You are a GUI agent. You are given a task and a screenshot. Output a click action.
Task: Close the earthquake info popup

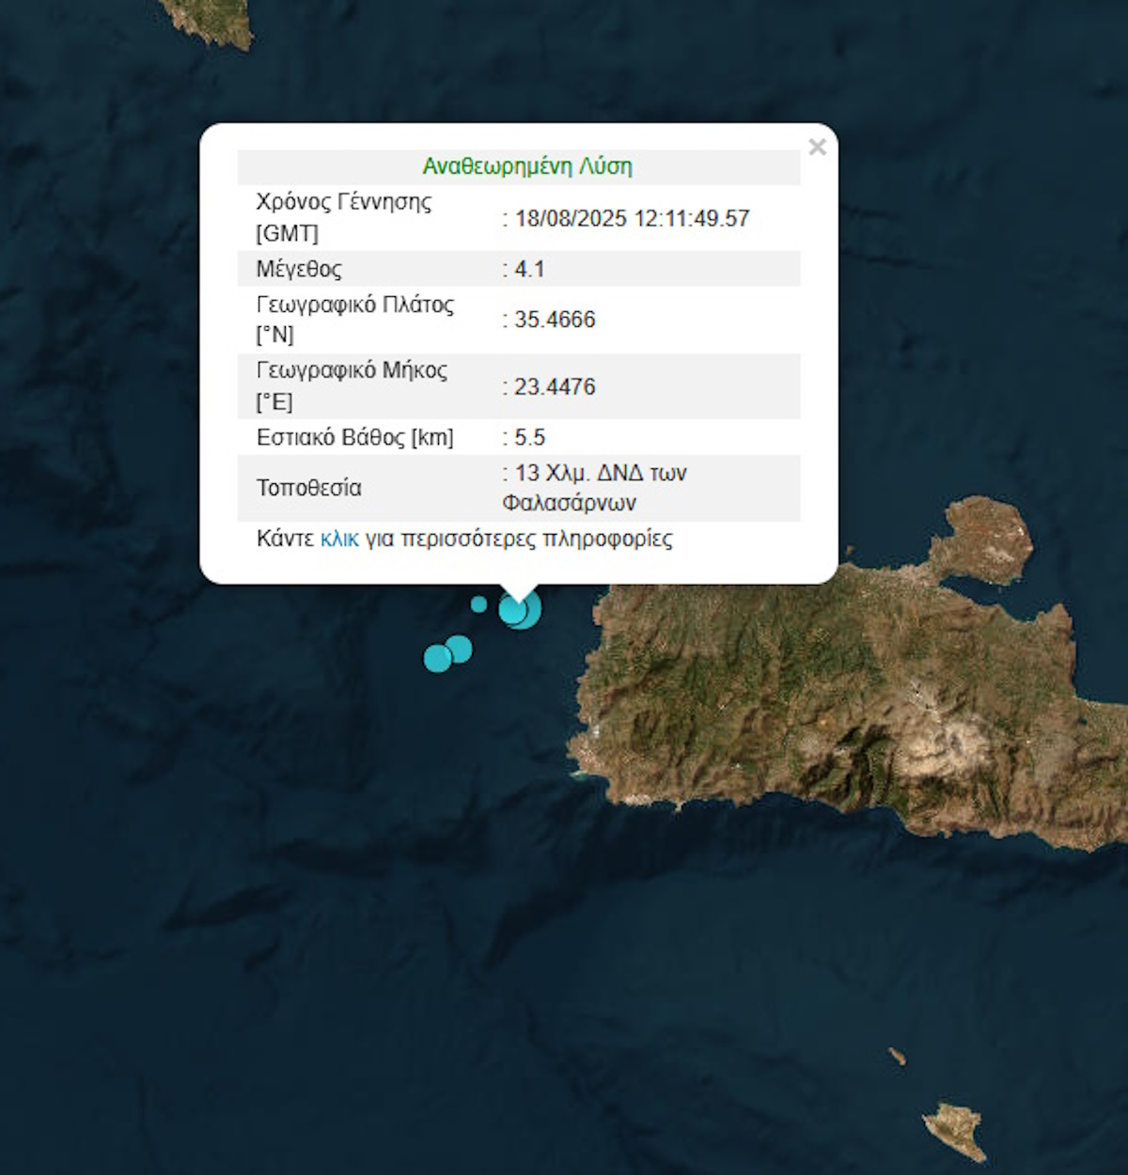817,147
